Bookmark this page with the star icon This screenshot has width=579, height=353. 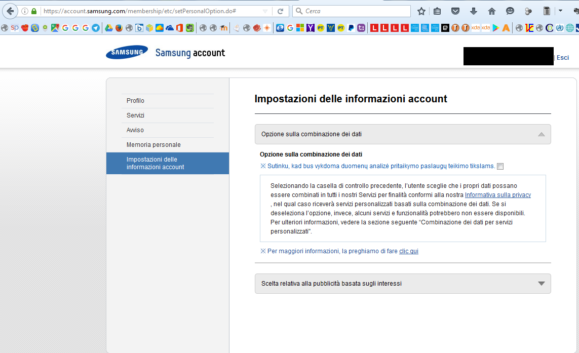point(421,11)
